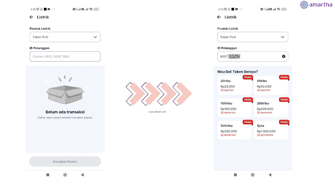The image size is (335, 188).
Task: Tap the Gunakan Nomor button
Action: [65, 161]
